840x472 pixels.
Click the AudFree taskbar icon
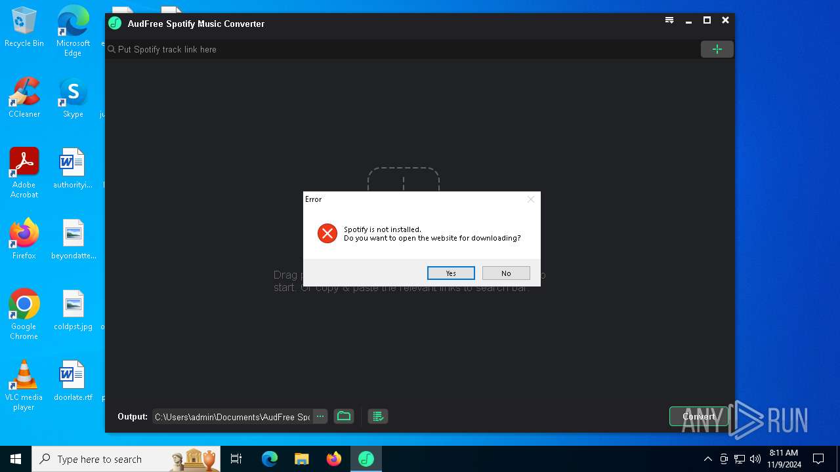tap(366, 459)
